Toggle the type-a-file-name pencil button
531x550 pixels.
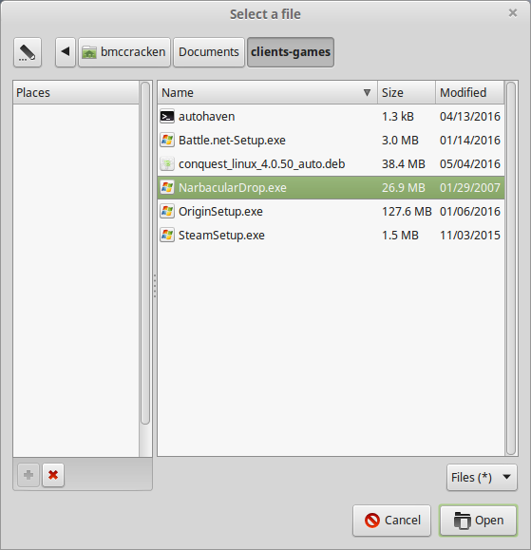(x=28, y=52)
